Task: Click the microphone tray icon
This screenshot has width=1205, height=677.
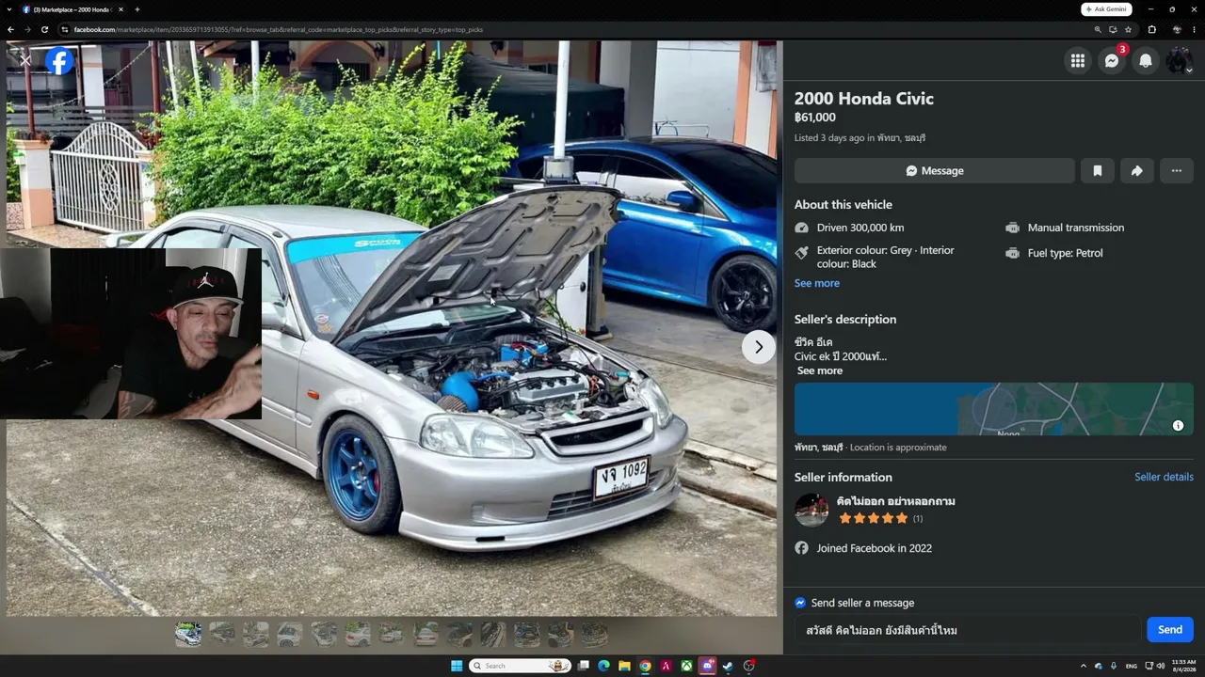Action: click(x=1114, y=666)
